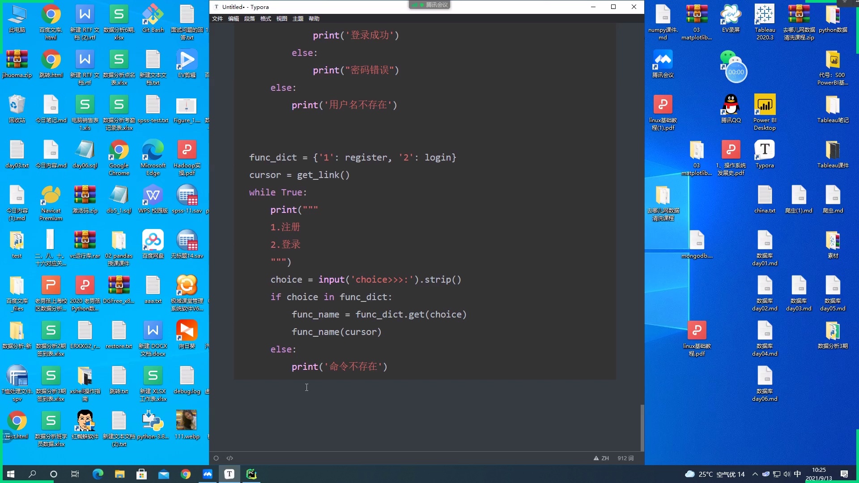Expand the hidden system tray icons chevron
859x483 pixels.
point(755,475)
